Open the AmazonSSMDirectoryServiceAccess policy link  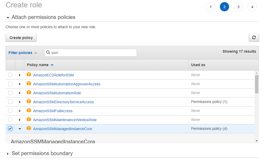63,102
